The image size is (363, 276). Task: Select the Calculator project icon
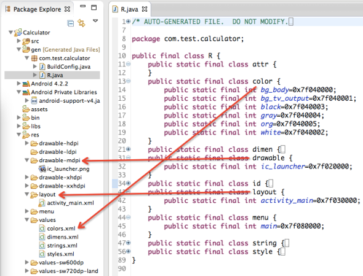coord(18,33)
